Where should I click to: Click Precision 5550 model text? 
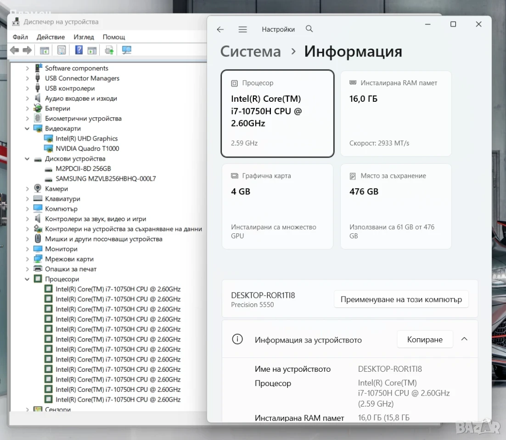click(253, 305)
